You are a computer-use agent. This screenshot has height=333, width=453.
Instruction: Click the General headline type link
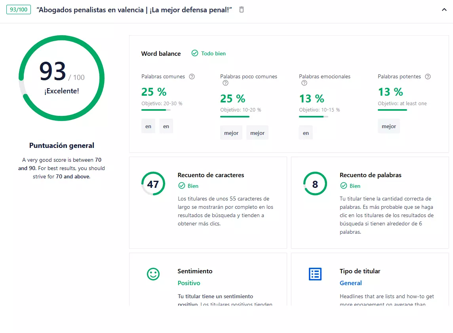coord(351,283)
